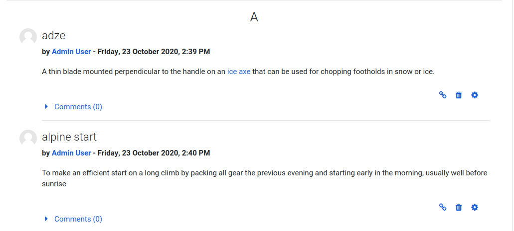Click the adze definition text
514x231 pixels.
238,72
